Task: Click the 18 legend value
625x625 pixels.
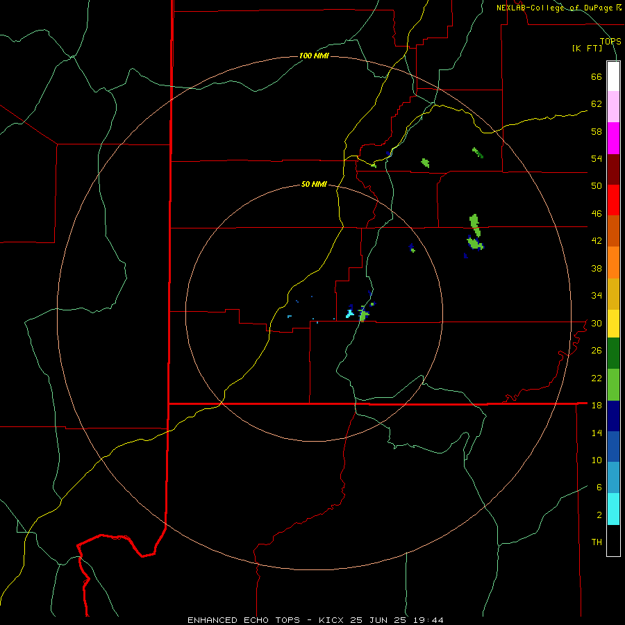Action: coord(597,406)
